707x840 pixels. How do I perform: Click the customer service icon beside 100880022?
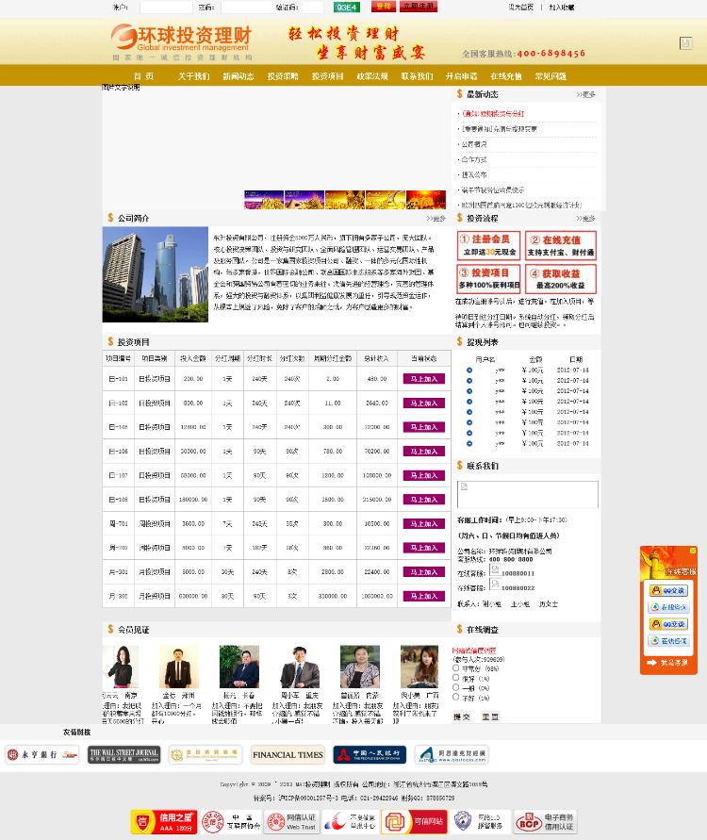(x=495, y=585)
